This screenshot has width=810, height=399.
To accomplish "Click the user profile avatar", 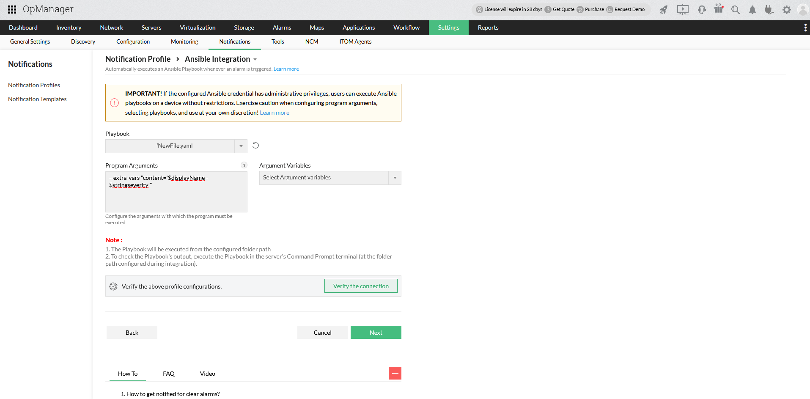I will [x=802, y=9].
